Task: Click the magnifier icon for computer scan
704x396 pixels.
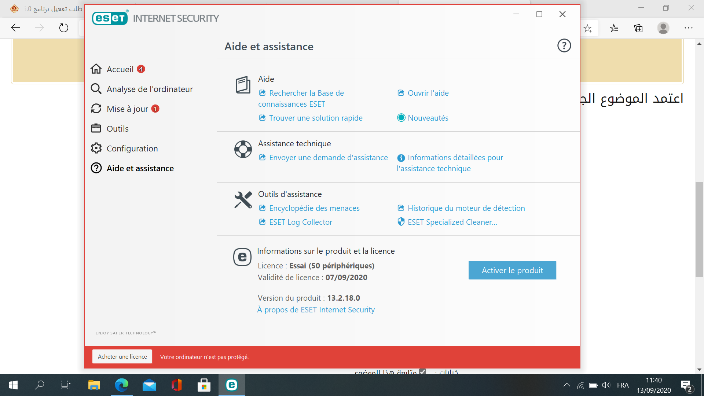Action: pyautogui.click(x=96, y=89)
